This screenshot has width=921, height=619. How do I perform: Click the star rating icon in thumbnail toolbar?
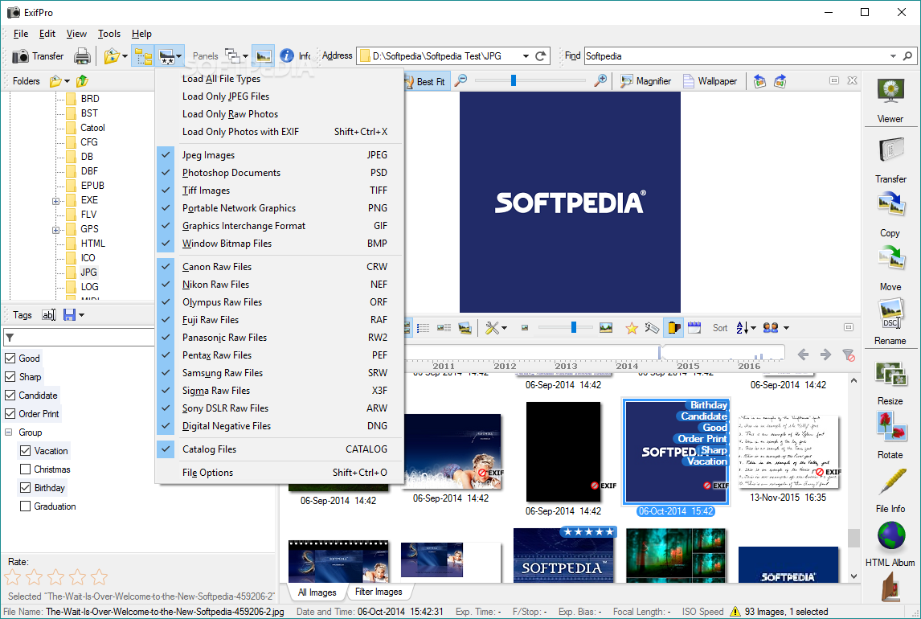[x=632, y=328]
